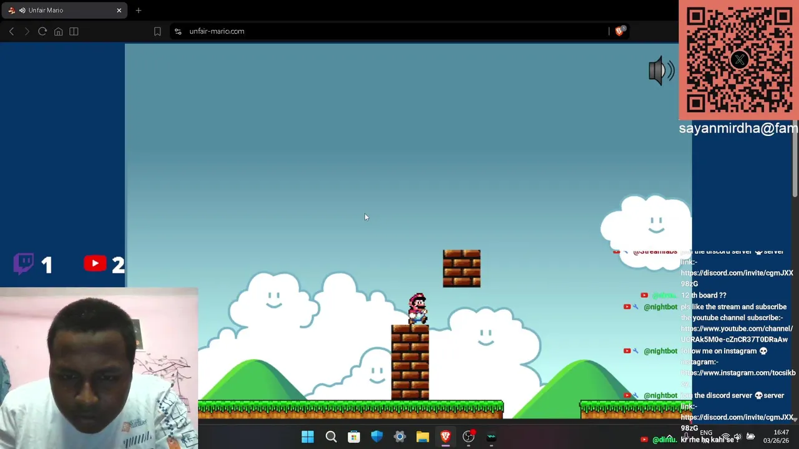Click the ENG language indicator
Screen dimensions: 799x449
coord(706,433)
